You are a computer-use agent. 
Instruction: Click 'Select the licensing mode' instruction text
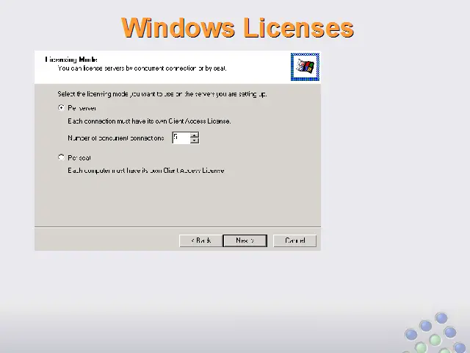coord(162,94)
